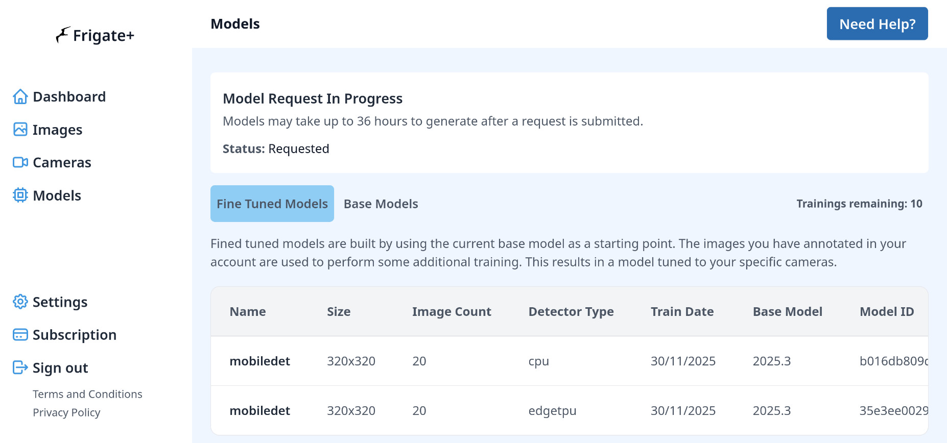
Task: Click the Dashboard house icon
Action: [20, 96]
